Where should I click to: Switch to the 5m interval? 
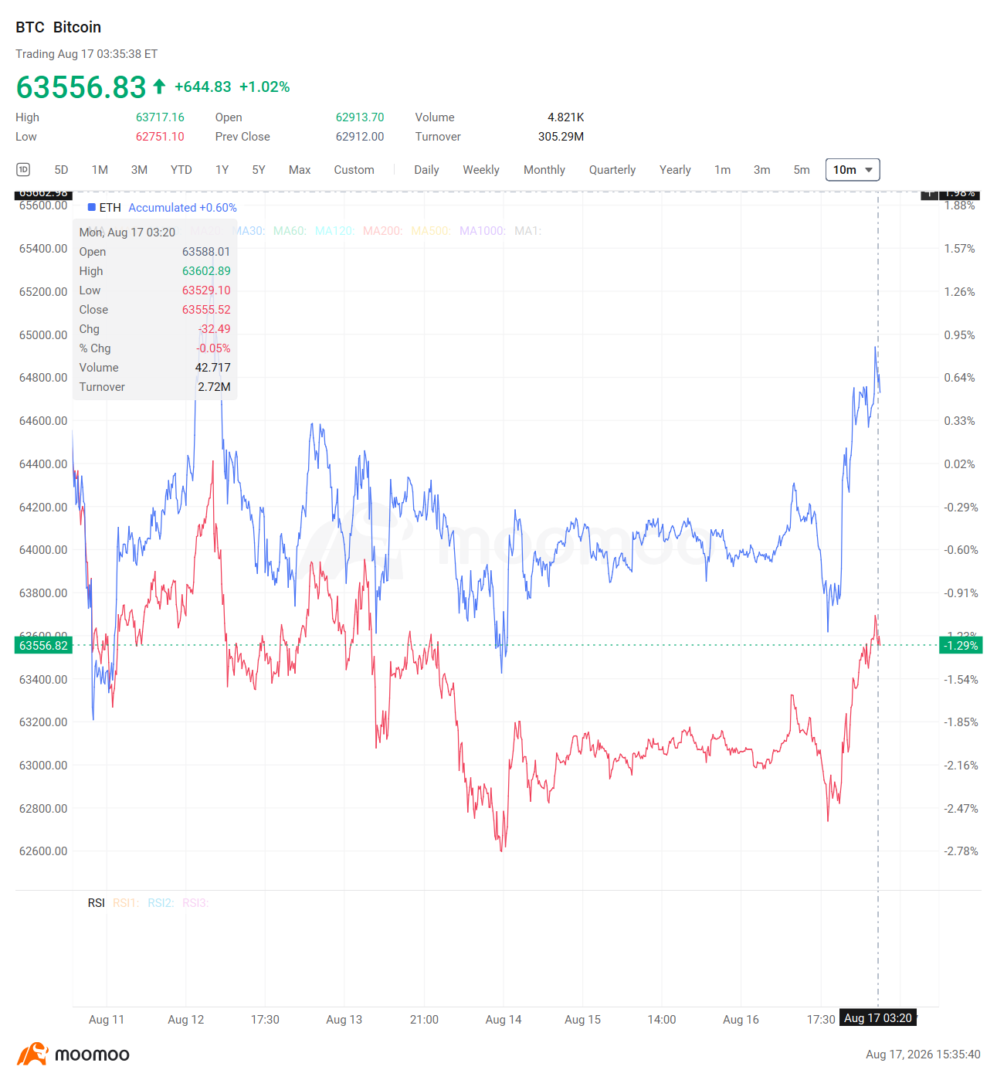[x=802, y=170]
